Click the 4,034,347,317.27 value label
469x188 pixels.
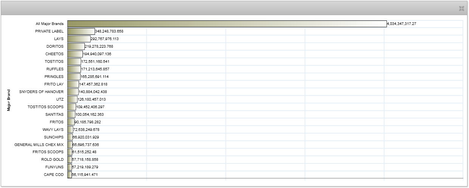401,24
